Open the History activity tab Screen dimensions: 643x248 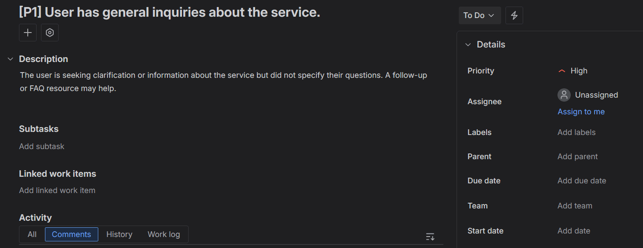(119, 234)
